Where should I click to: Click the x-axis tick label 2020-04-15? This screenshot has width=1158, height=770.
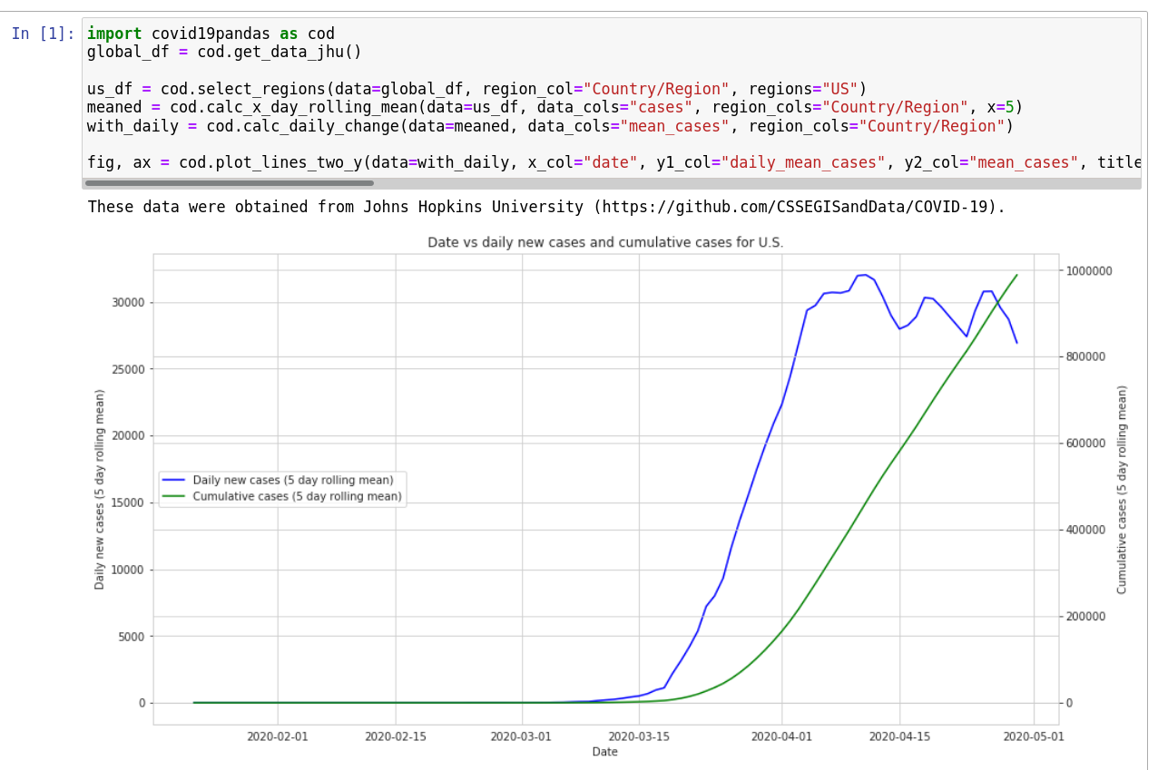click(899, 736)
